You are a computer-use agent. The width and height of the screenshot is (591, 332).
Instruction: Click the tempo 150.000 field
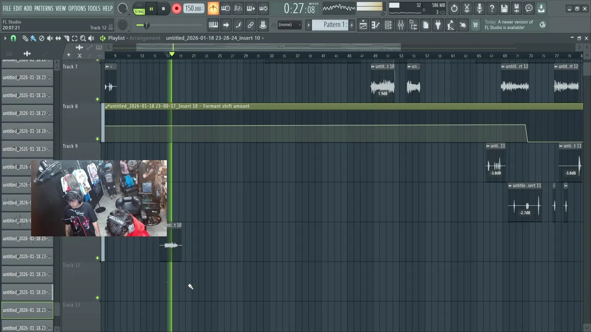pyautogui.click(x=193, y=9)
